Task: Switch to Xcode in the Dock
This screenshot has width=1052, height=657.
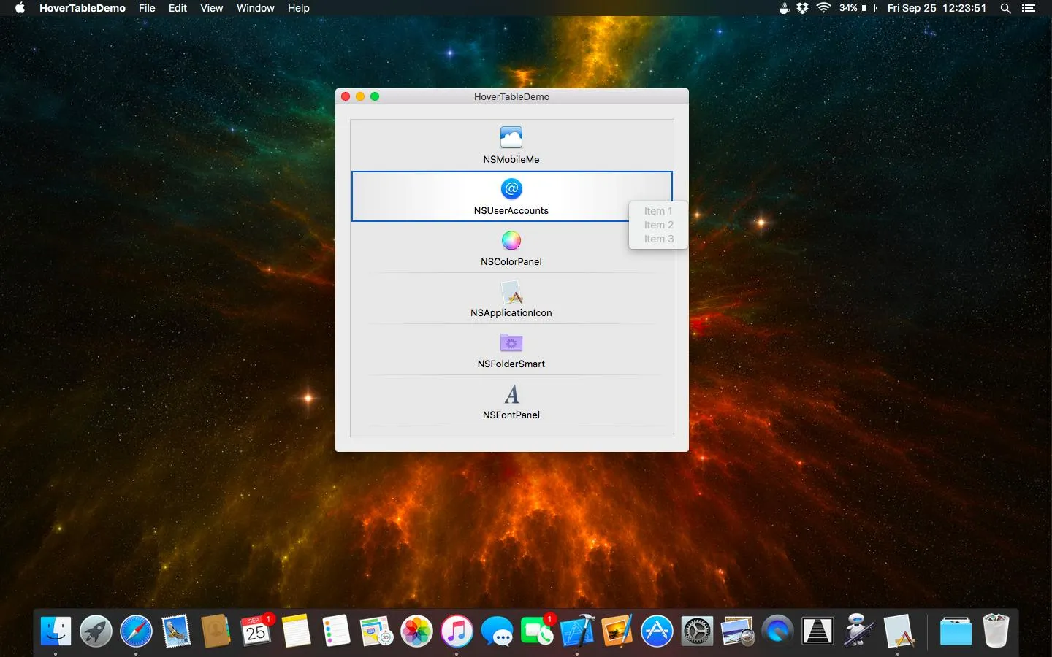Action: coord(577,631)
